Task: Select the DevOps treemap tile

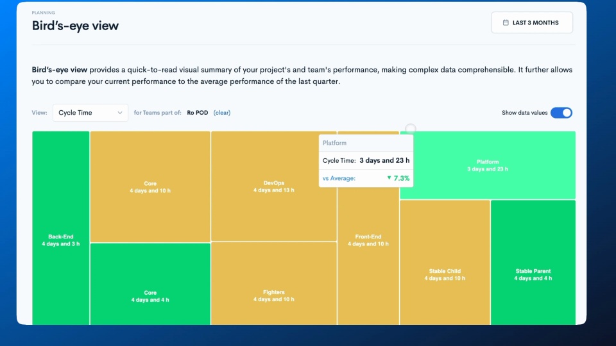Action: click(274, 186)
